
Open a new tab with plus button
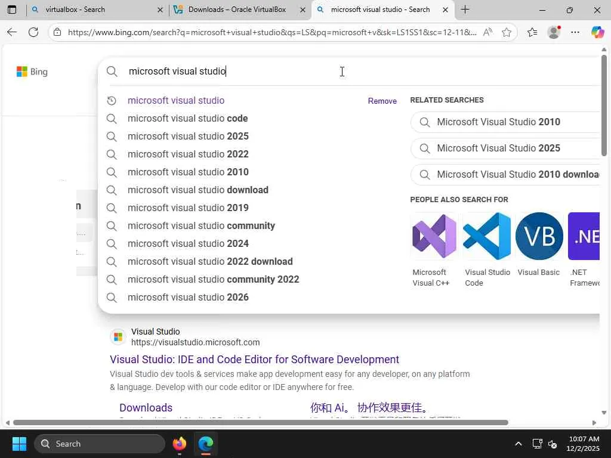[x=465, y=10]
